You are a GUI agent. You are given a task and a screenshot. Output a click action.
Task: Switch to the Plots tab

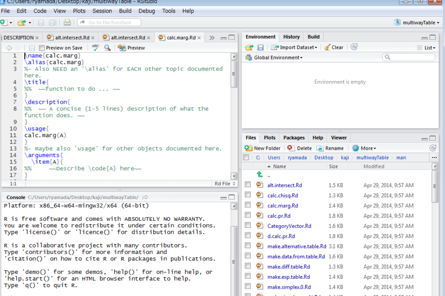[269, 138]
